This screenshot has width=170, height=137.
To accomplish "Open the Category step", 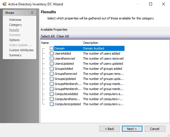I will point(15,25).
